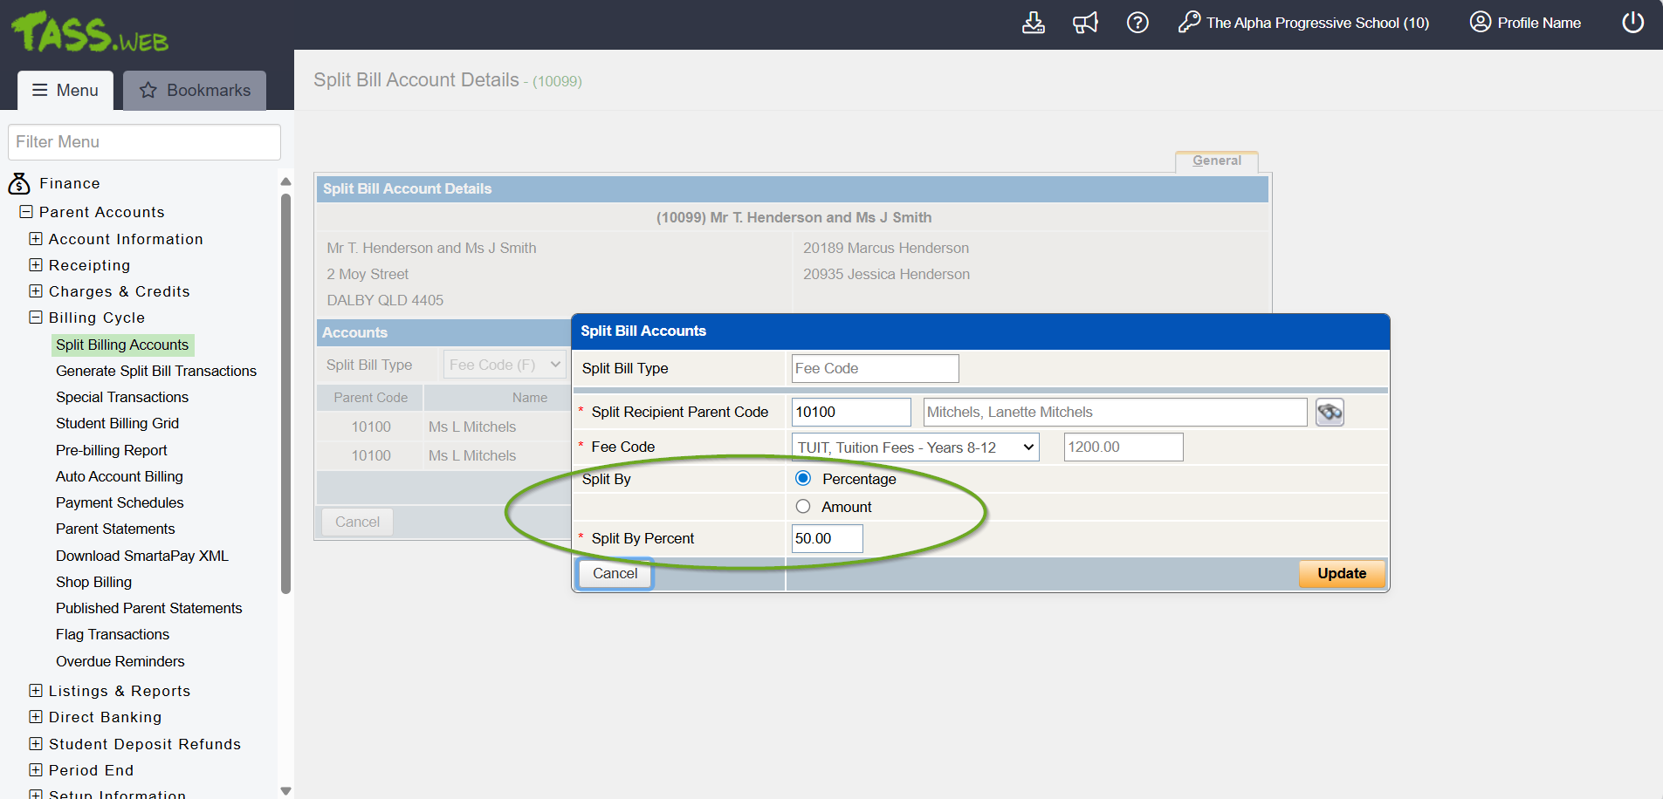Click the Finance money bag icon
This screenshot has width=1663, height=799.
point(19,184)
